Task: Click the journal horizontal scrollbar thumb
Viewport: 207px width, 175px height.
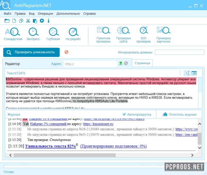Action: coord(64,155)
